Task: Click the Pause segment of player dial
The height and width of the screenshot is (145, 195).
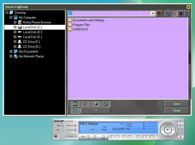Action: pos(168,124)
